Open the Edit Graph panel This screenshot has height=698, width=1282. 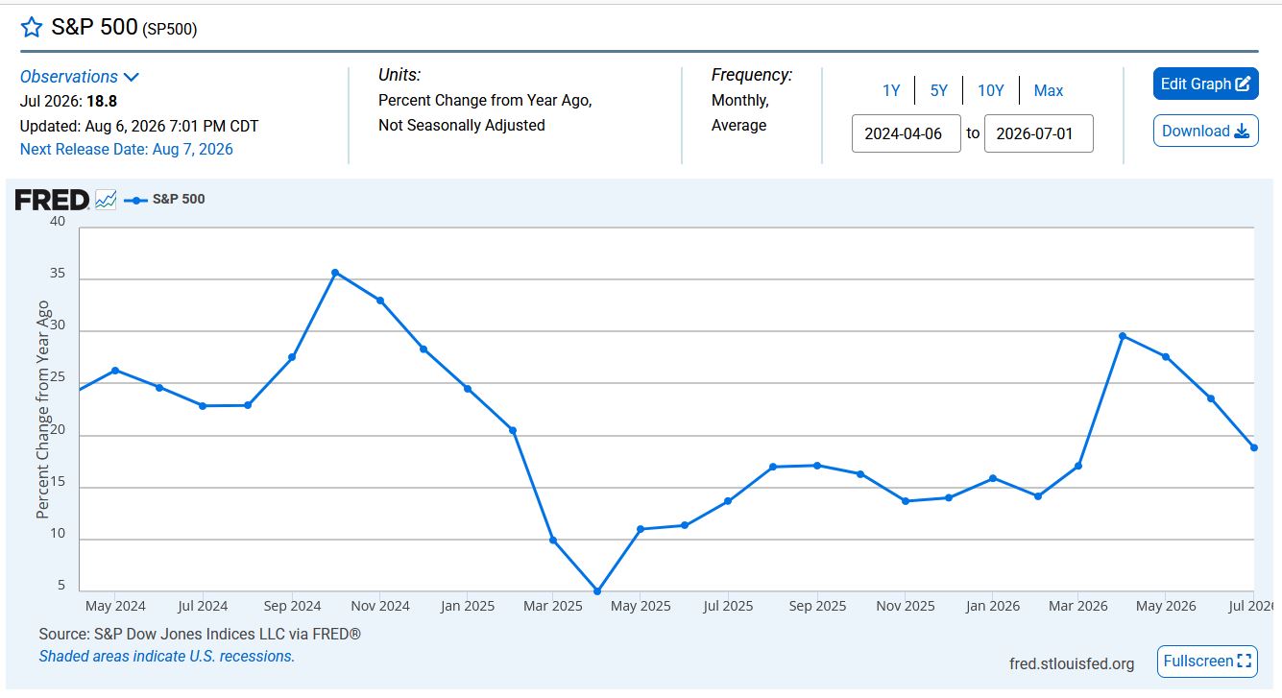[1205, 84]
